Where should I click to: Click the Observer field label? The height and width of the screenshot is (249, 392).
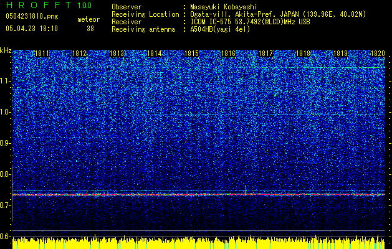coord(127,7)
